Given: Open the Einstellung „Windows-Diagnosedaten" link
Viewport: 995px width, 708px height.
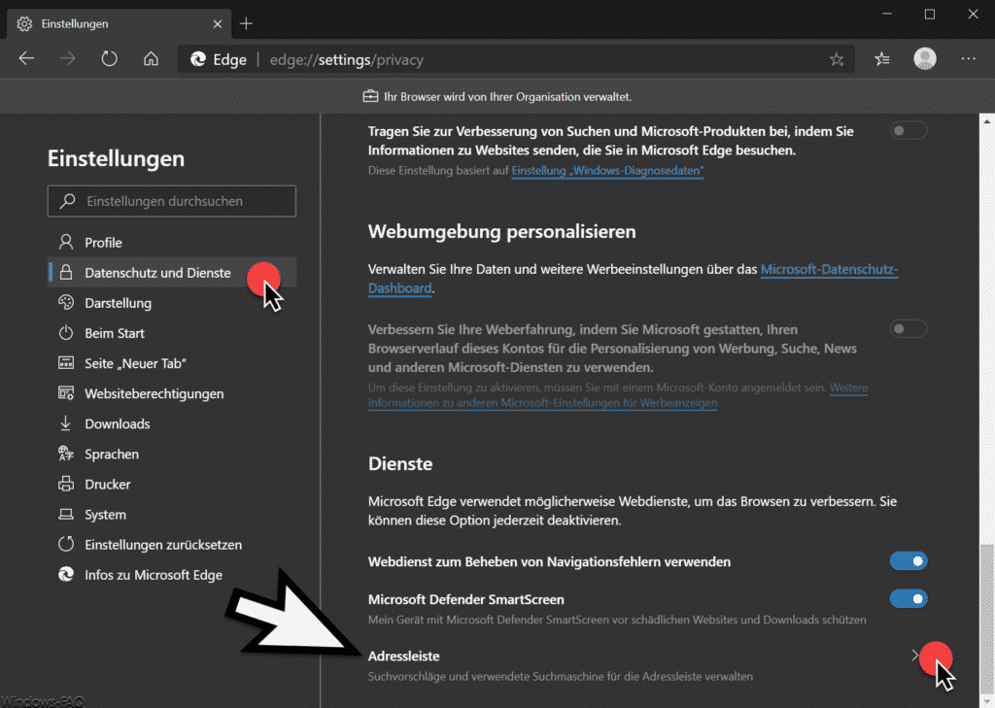Looking at the screenshot, I should pyautogui.click(x=608, y=171).
